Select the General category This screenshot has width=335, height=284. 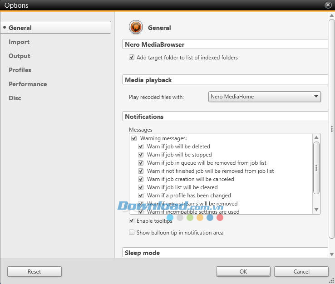point(56,28)
